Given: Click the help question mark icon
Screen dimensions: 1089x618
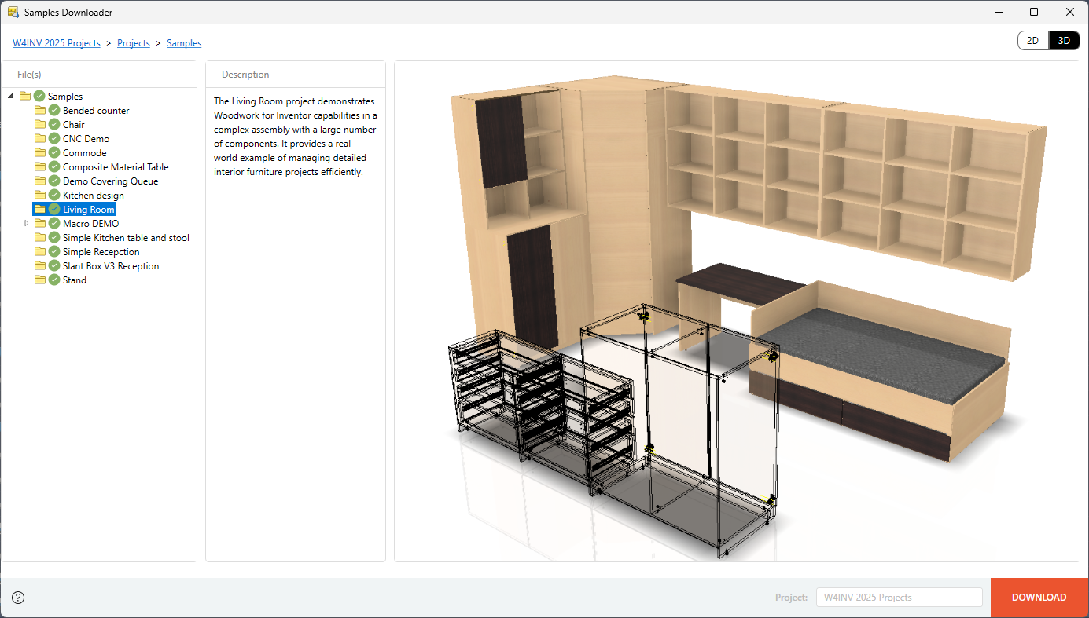Looking at the screenshot, I should click(18, 598).
